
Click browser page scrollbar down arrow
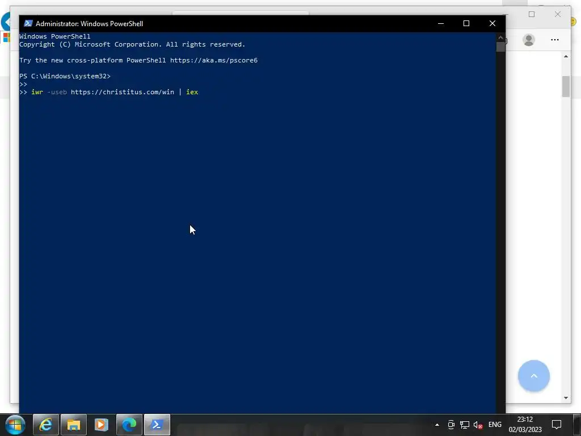pyautogui.click(x=566, y=398)
